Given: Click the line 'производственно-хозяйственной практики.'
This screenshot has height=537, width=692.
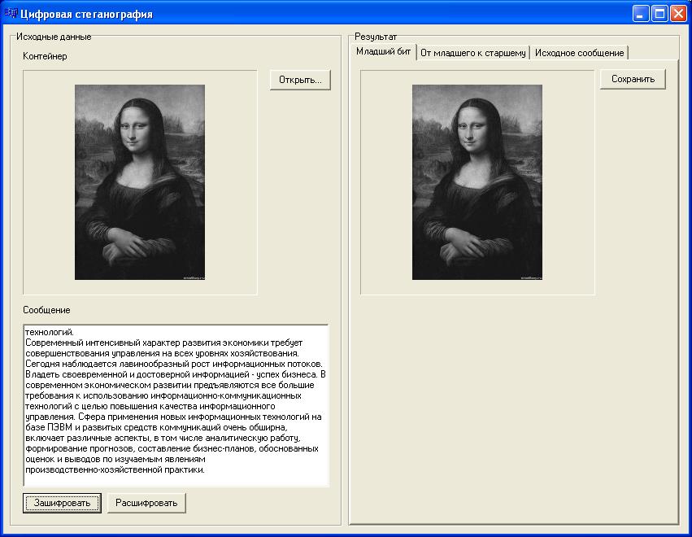Looking at the screenshot, I should point(115,470).
